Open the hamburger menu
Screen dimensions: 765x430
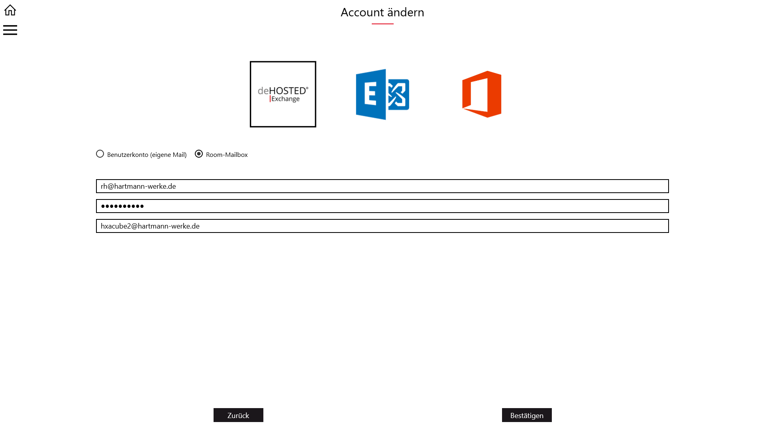pyautogui.click(x=10, y=30)
